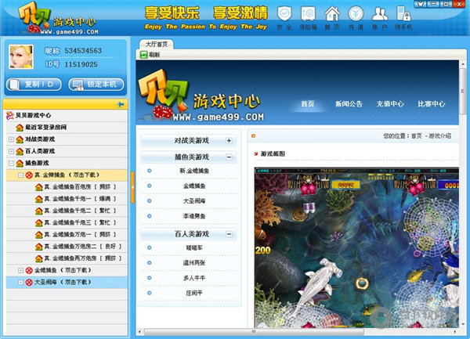
Task: Open 新.金蟾捕鱼 game link
Action: pyautogui.click(x=194, y=171)
